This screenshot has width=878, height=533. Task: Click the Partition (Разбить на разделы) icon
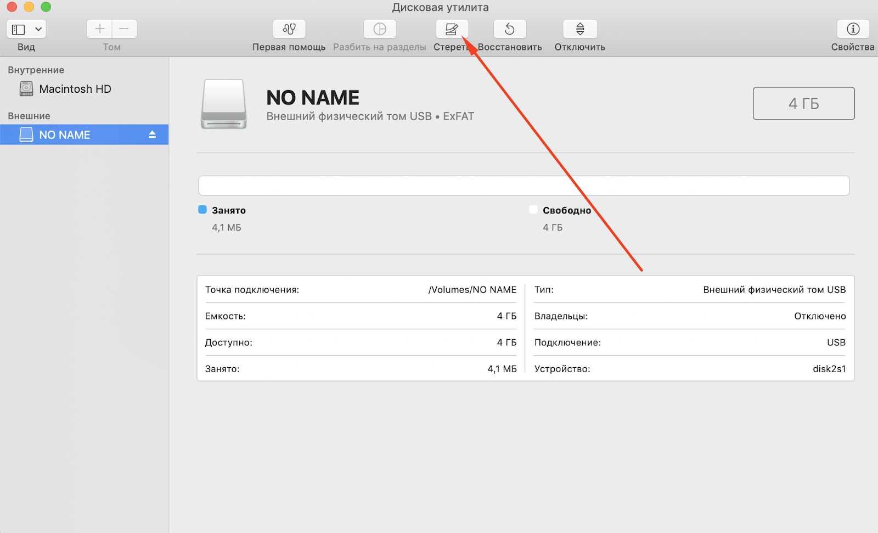click(380, 29)
